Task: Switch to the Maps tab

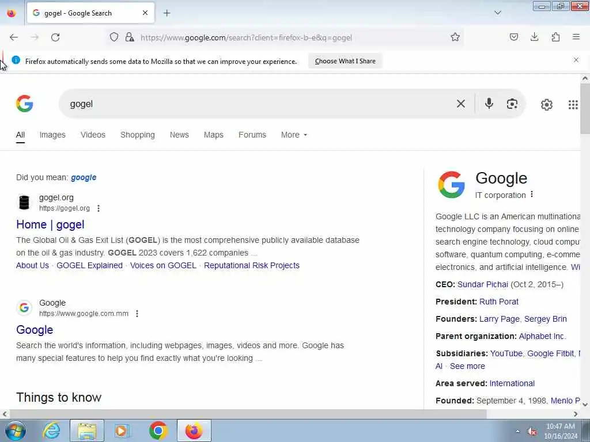Action: coord(213,135)
